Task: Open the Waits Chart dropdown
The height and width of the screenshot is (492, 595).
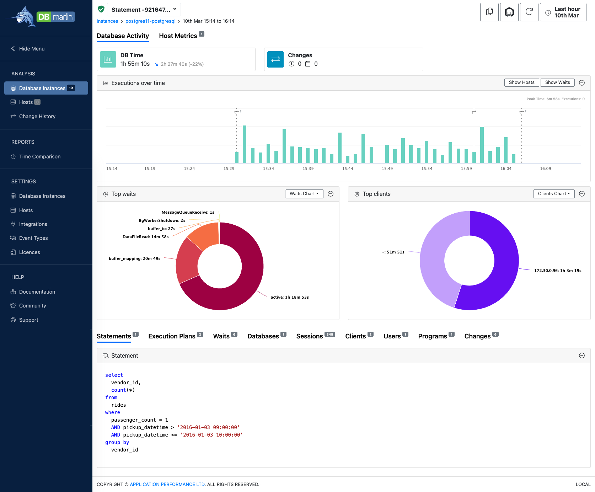Action: [304, 194]
